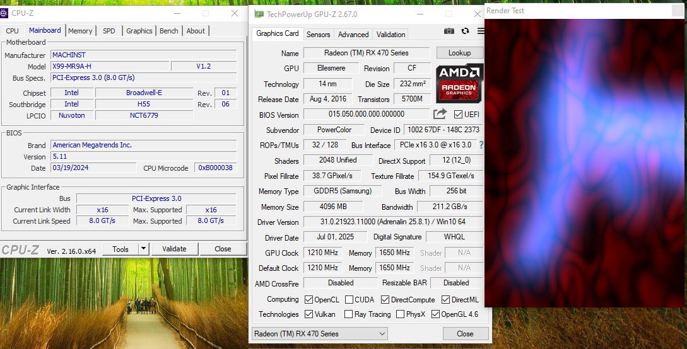
Task: Click the American Megatrends Inc. brand value
Action: 144,145
